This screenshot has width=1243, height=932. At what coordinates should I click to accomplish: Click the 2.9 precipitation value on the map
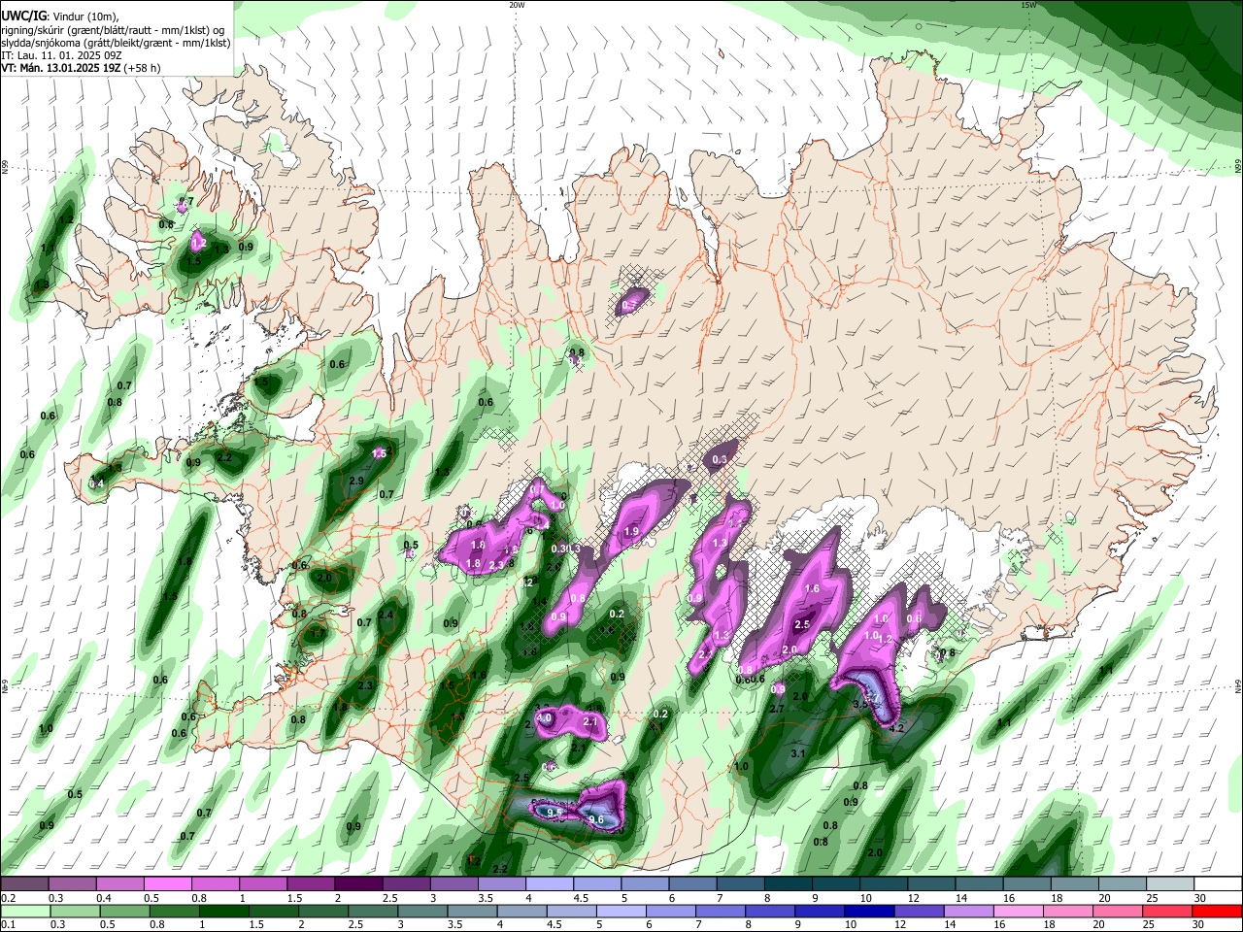[x=355, y=481]
